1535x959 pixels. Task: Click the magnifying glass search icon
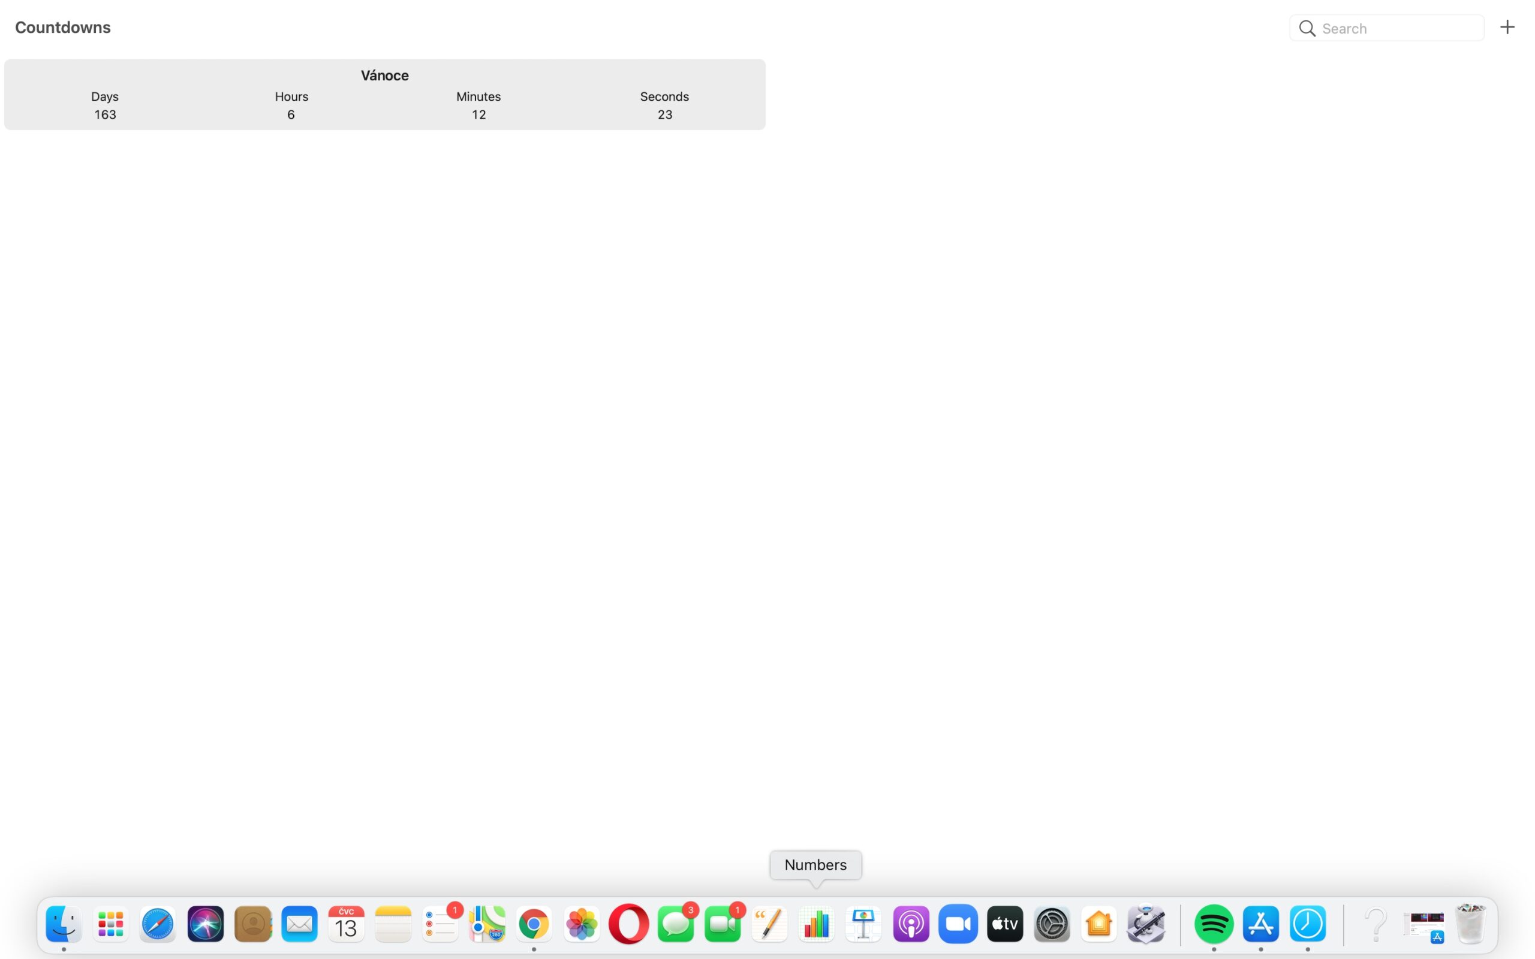pyautogui.click(x=1307, y=29)
